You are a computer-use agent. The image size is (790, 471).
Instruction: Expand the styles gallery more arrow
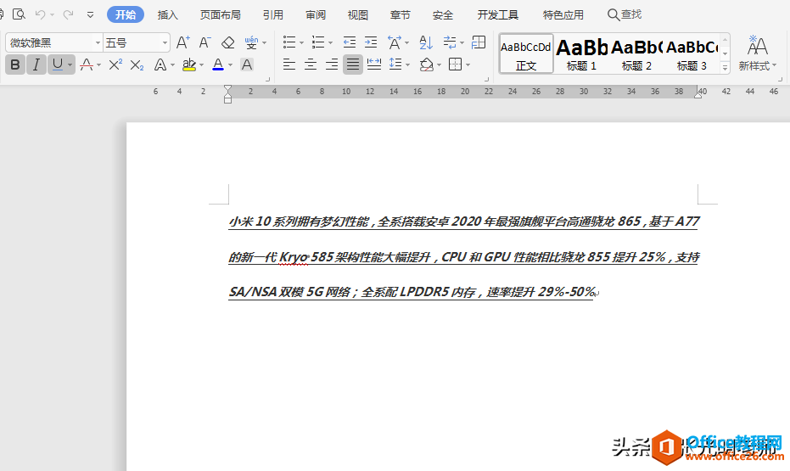725,68
